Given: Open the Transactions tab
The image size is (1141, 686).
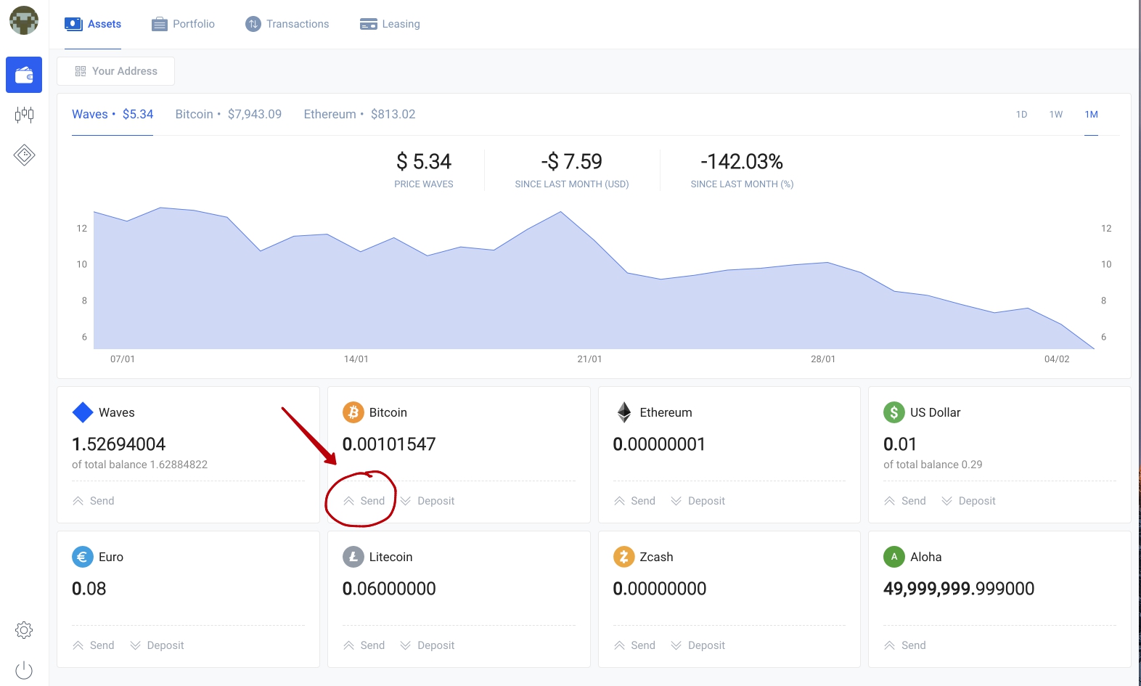Looking at the screenshot, I should [287, 24].
